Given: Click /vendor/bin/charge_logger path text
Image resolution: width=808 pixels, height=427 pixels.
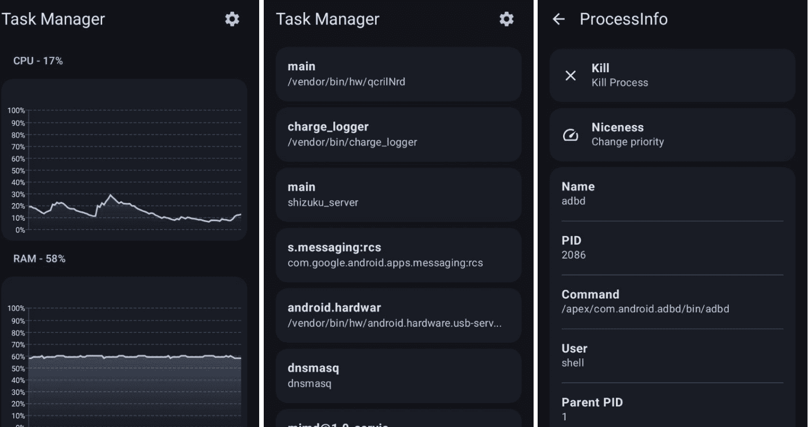Looking at the screenshot, I should coord(352,142).
